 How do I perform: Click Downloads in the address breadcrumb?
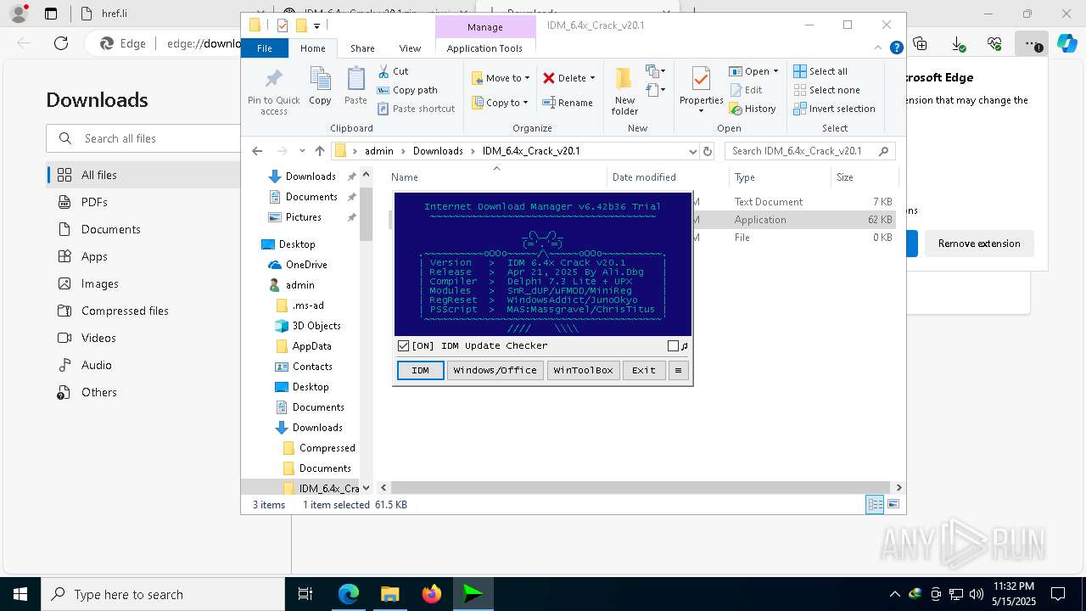pos(438,151)
